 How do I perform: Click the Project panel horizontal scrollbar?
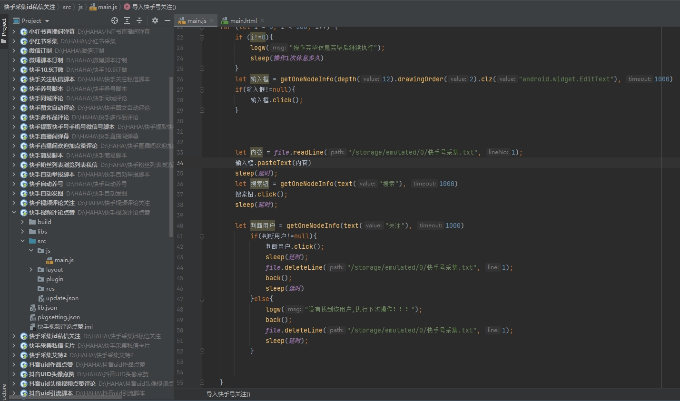pyautogui.click(x=65, y=398)
